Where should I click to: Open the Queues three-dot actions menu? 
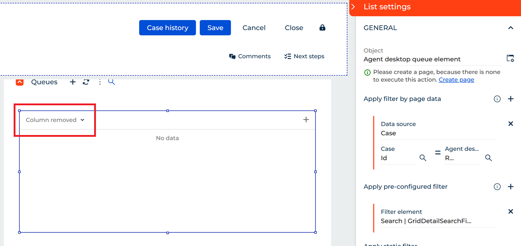100,82
